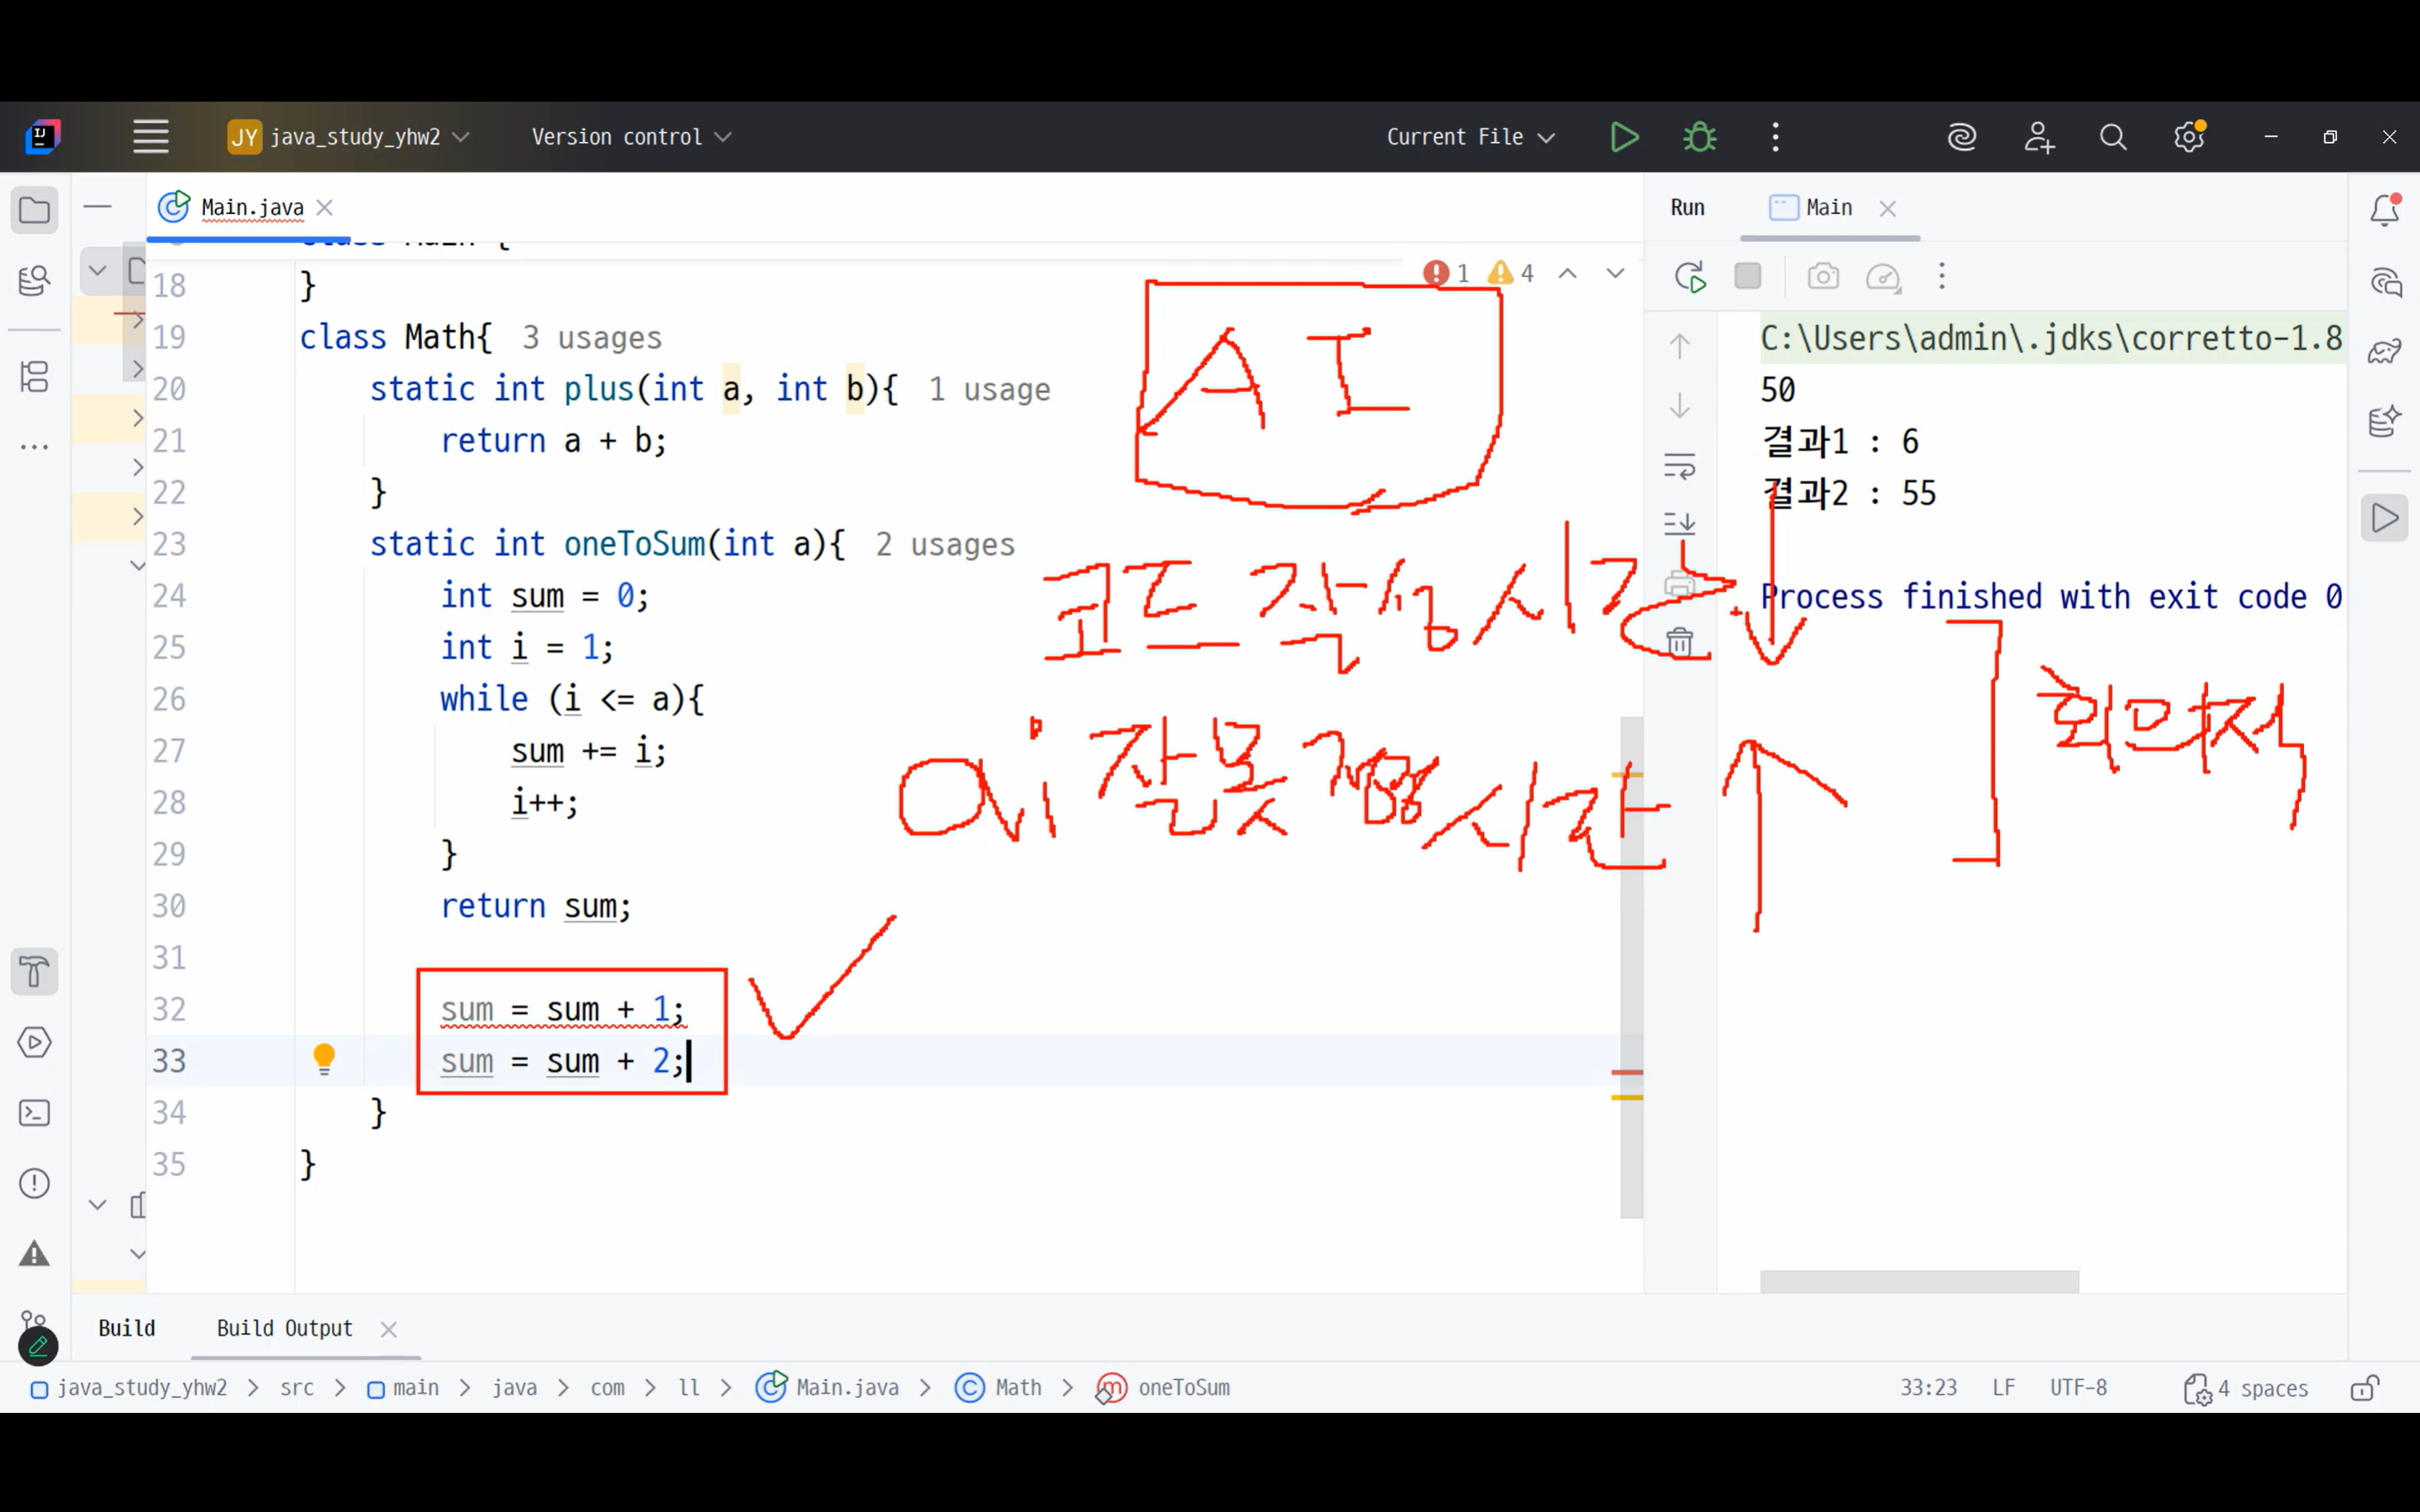Run the current file with the green play icon
Image resolution: width=2420 pixels, height=1512 pixels.
click(1625, 137)
